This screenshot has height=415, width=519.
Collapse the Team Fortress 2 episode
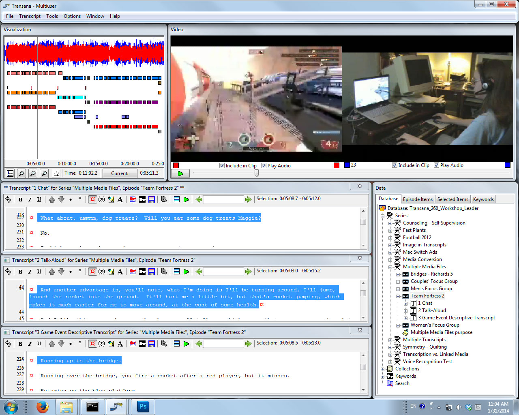(x=398, y=296)
